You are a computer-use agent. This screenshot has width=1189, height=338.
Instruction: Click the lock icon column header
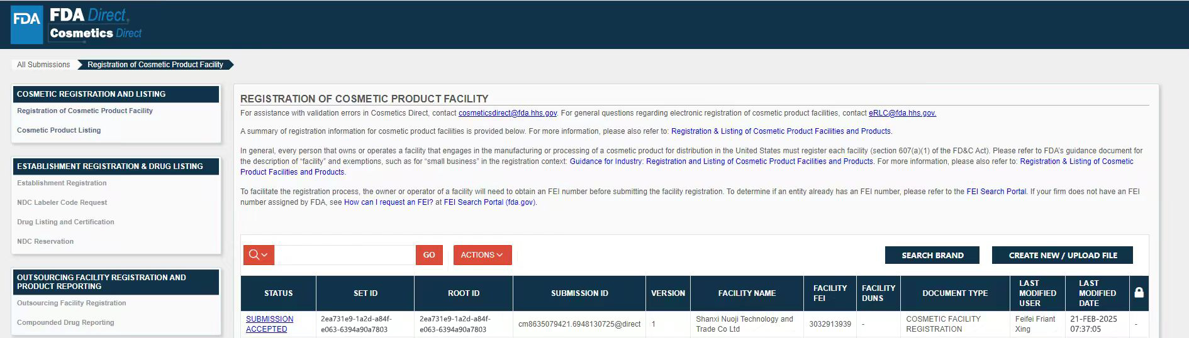tap(1139, 293)
